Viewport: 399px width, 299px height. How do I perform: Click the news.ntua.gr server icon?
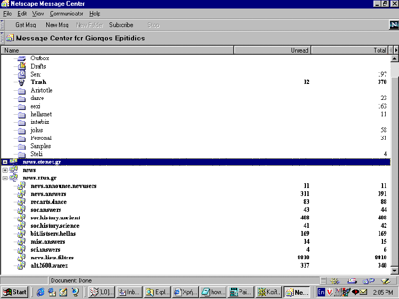(13, 177)
